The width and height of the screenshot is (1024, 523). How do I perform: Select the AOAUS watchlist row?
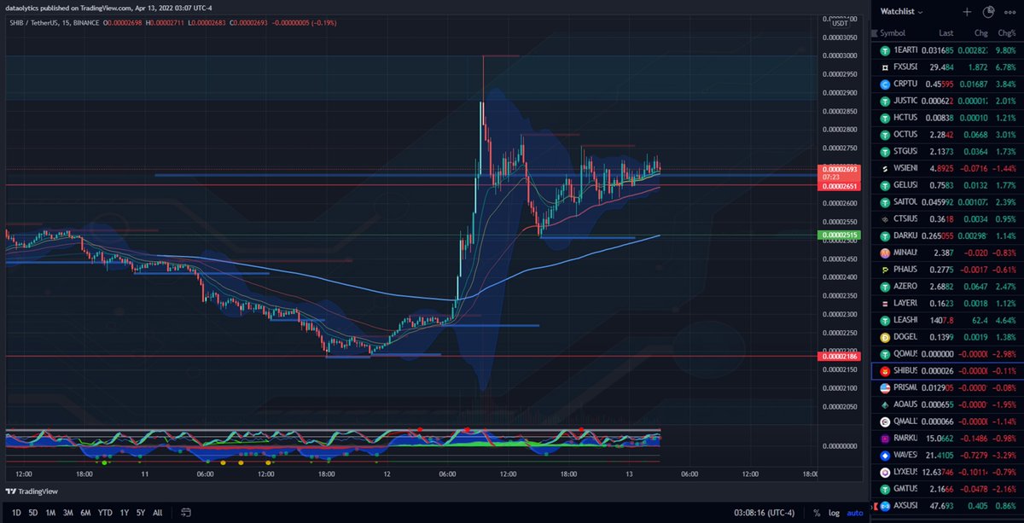point(947,404)
